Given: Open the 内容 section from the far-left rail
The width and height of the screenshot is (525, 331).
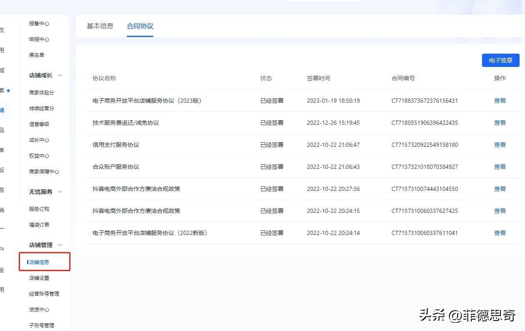Looking at the screenshot, I should [3, 190].
